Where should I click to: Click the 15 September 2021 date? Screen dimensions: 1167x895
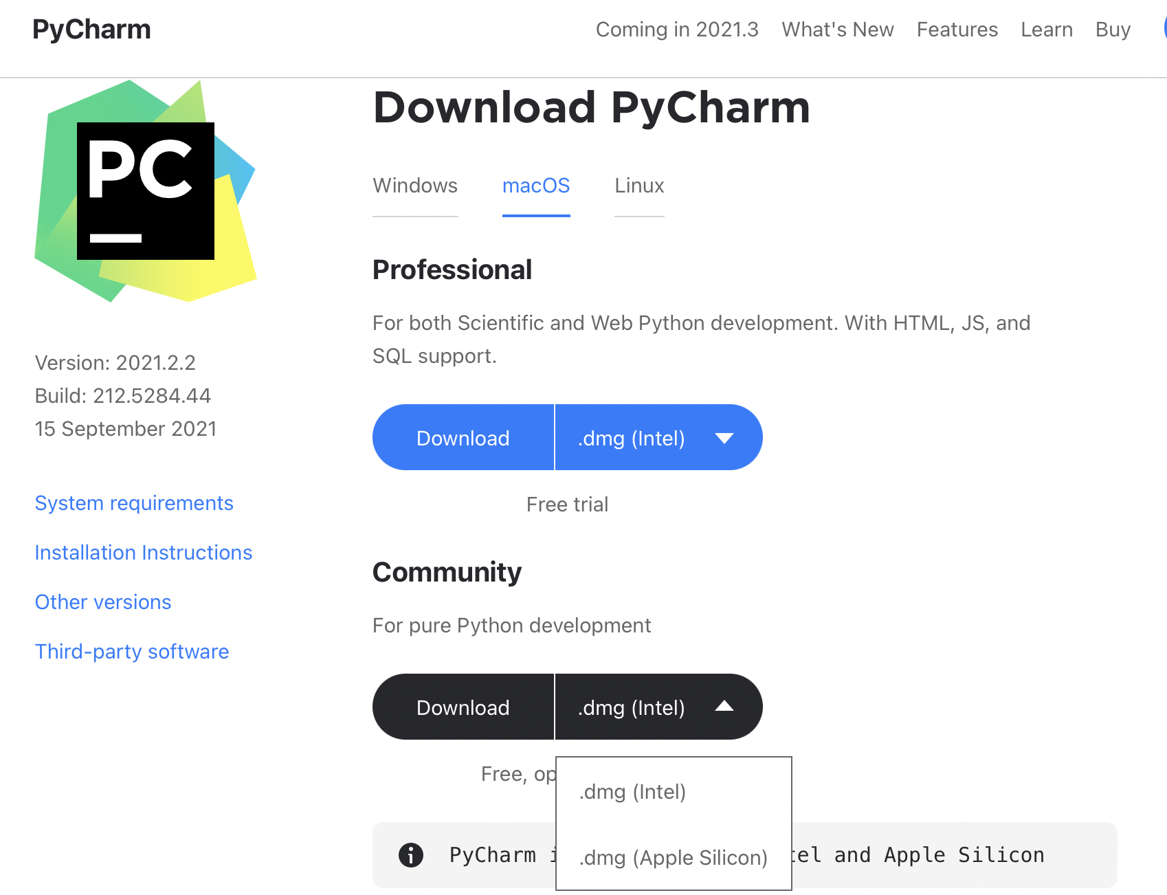point(126,429)
